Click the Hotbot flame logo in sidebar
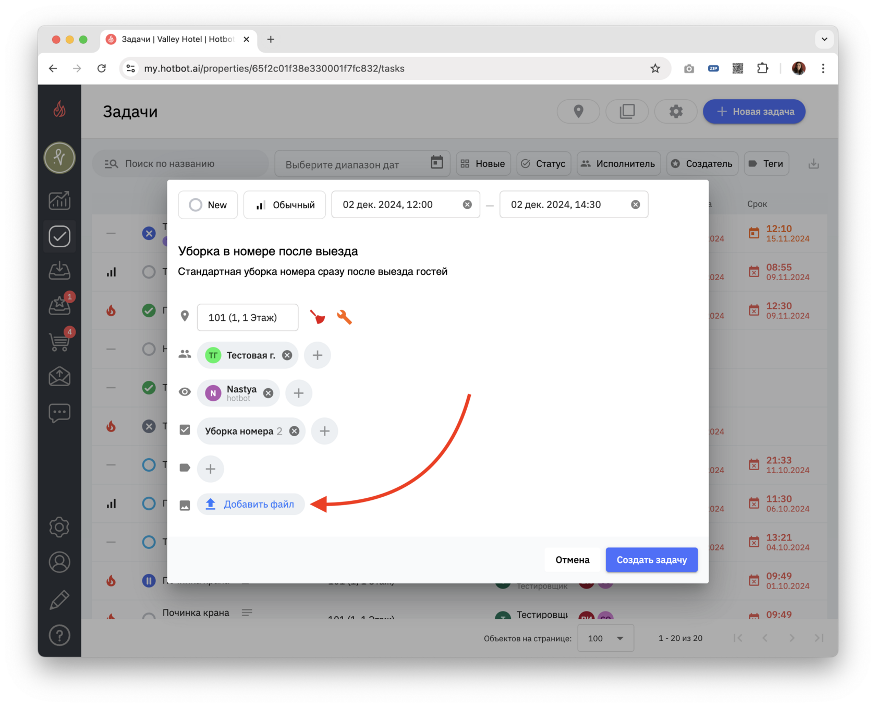The width and height of the screenshot is (876, 707). (59, 110)
